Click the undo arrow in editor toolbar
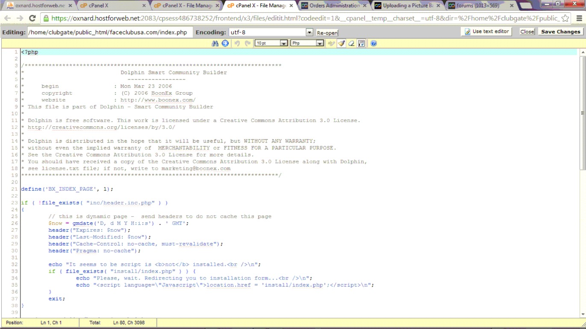 click(238, 44)
